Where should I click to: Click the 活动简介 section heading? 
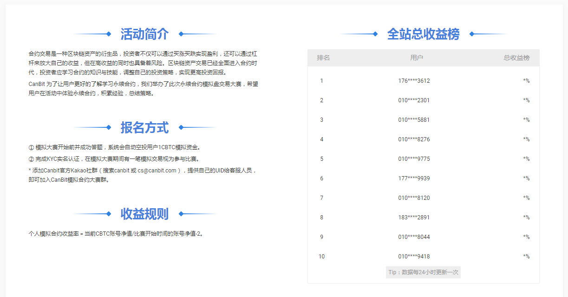[x=144, y=34]
